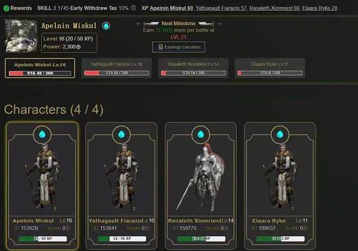This screenshot has height=251, width=358.
Task: Click water element badge on Apelnin Miskul card
Action: pyautogui.click(x=42, y=134)
